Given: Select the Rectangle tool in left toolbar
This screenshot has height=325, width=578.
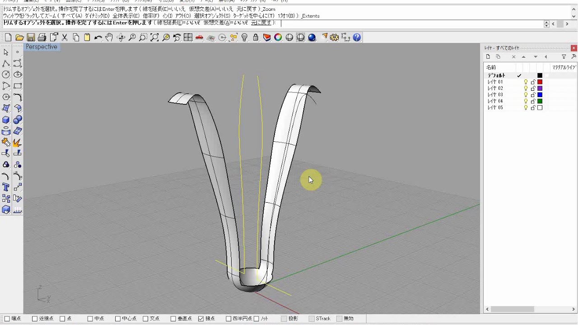Looking at the screenshot, I should pos(18,86).
